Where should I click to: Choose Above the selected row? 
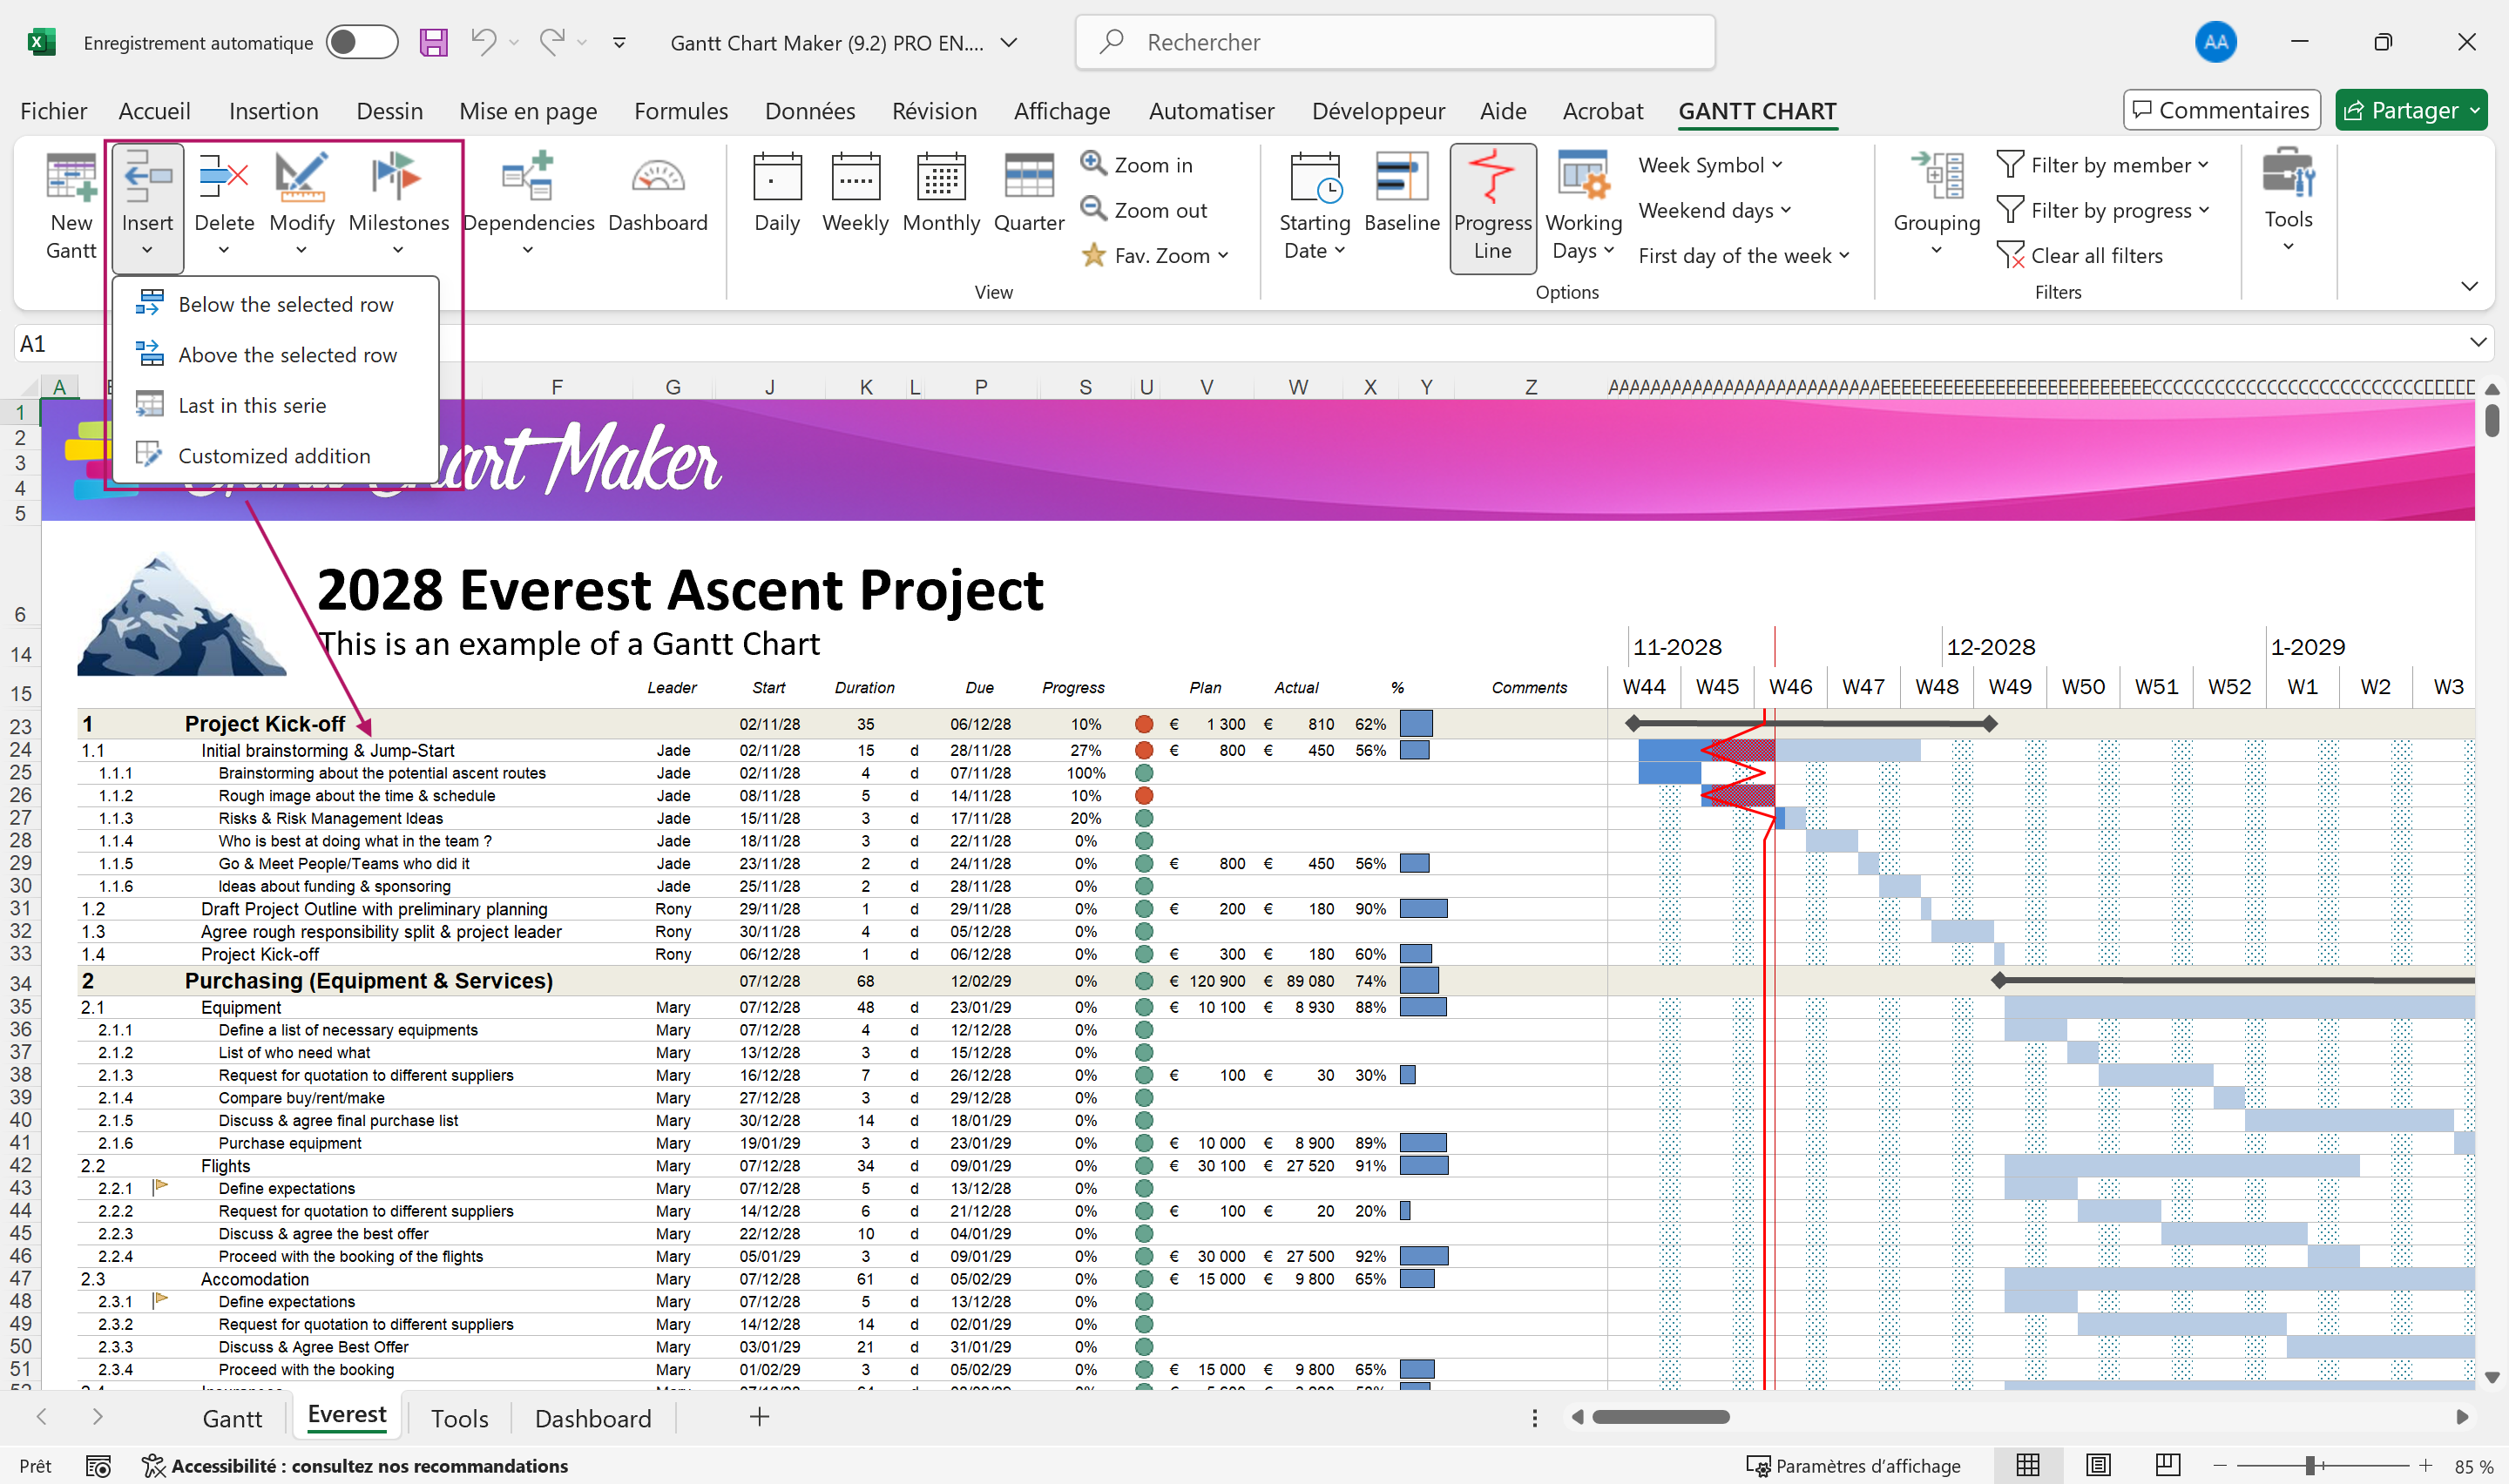[x=287, y=355]
